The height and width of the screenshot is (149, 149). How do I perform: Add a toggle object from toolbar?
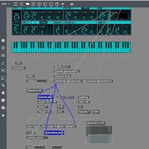[x=33, y=4]
